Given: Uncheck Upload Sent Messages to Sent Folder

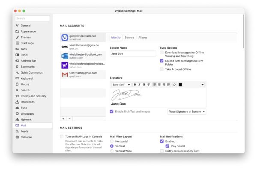Looking at the screenshot, I should point(161,61).
